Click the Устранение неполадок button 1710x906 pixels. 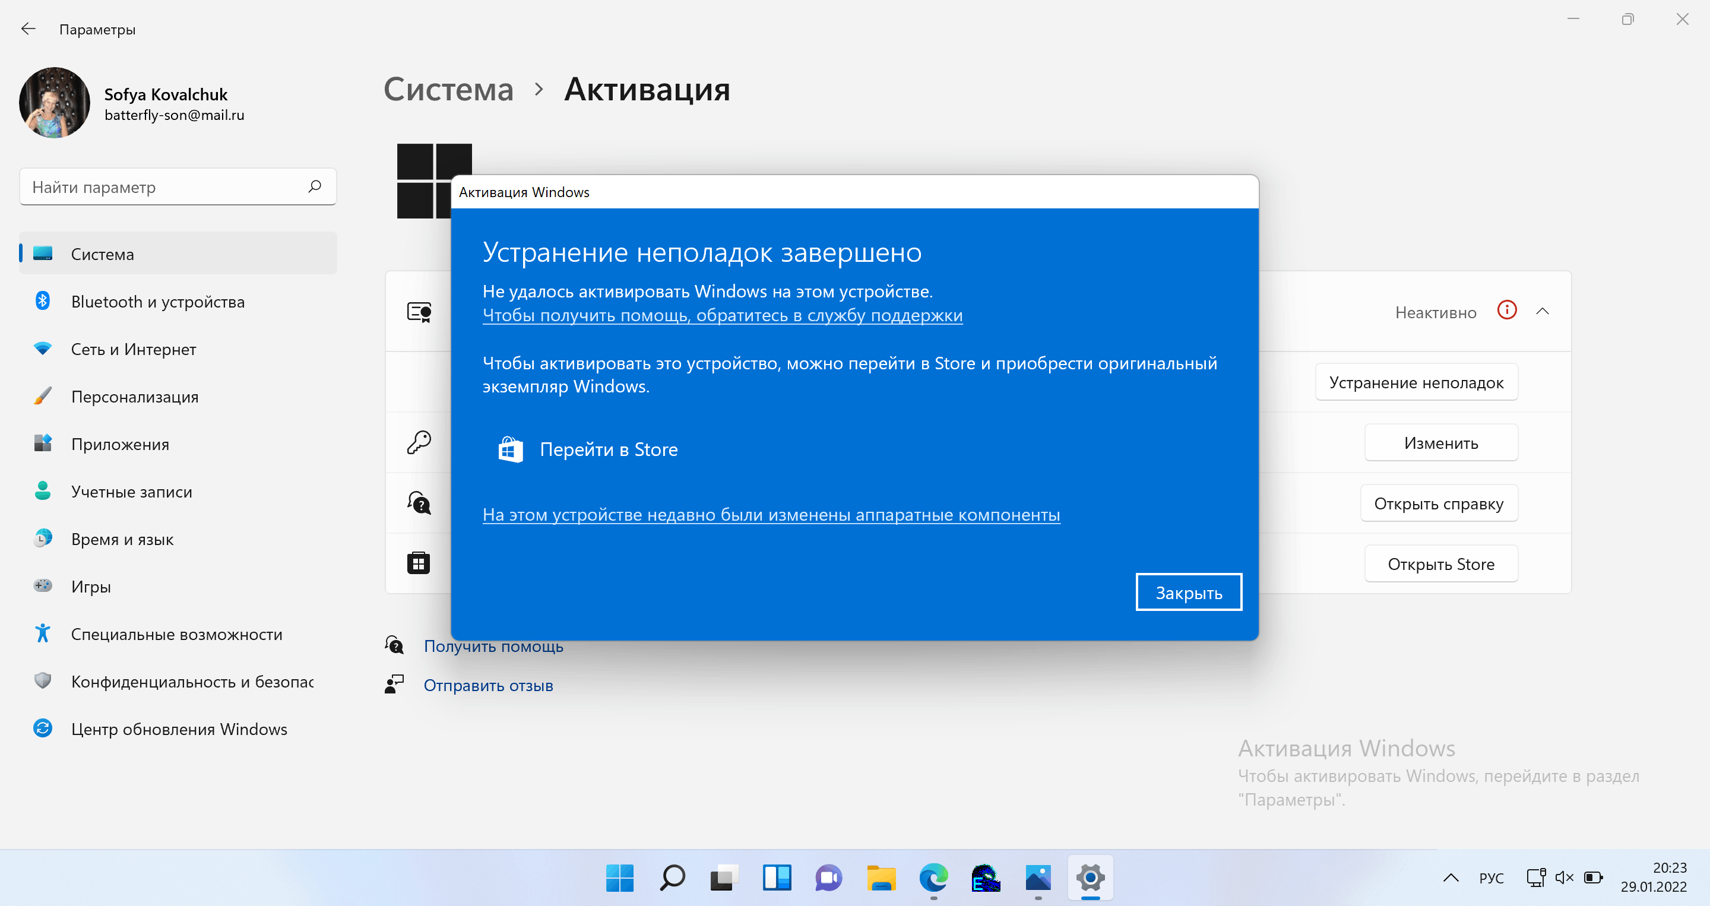(1416, 382)
